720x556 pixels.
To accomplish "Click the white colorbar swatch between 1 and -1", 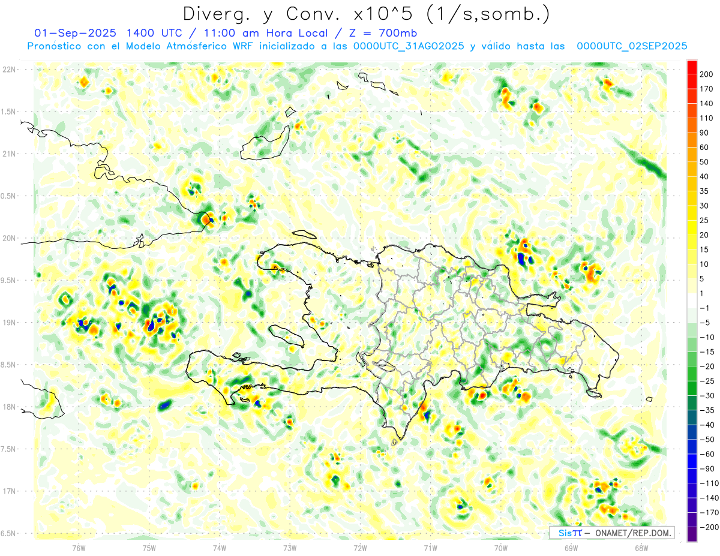I will pyautogui.click(x=692, y=300).
